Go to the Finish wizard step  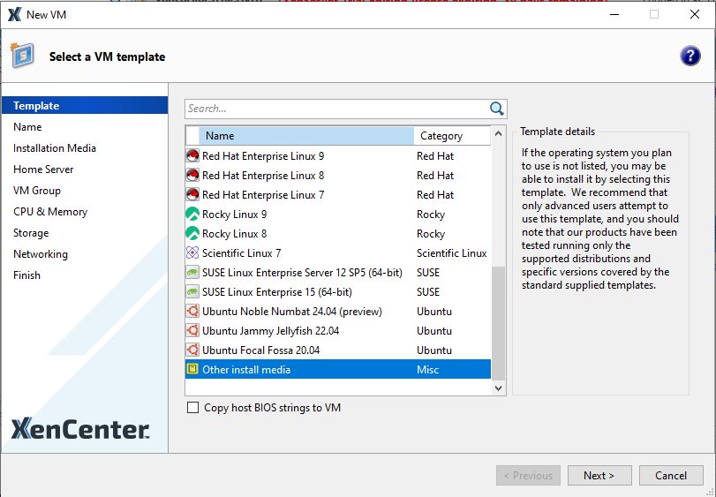(x=26, y=275)
